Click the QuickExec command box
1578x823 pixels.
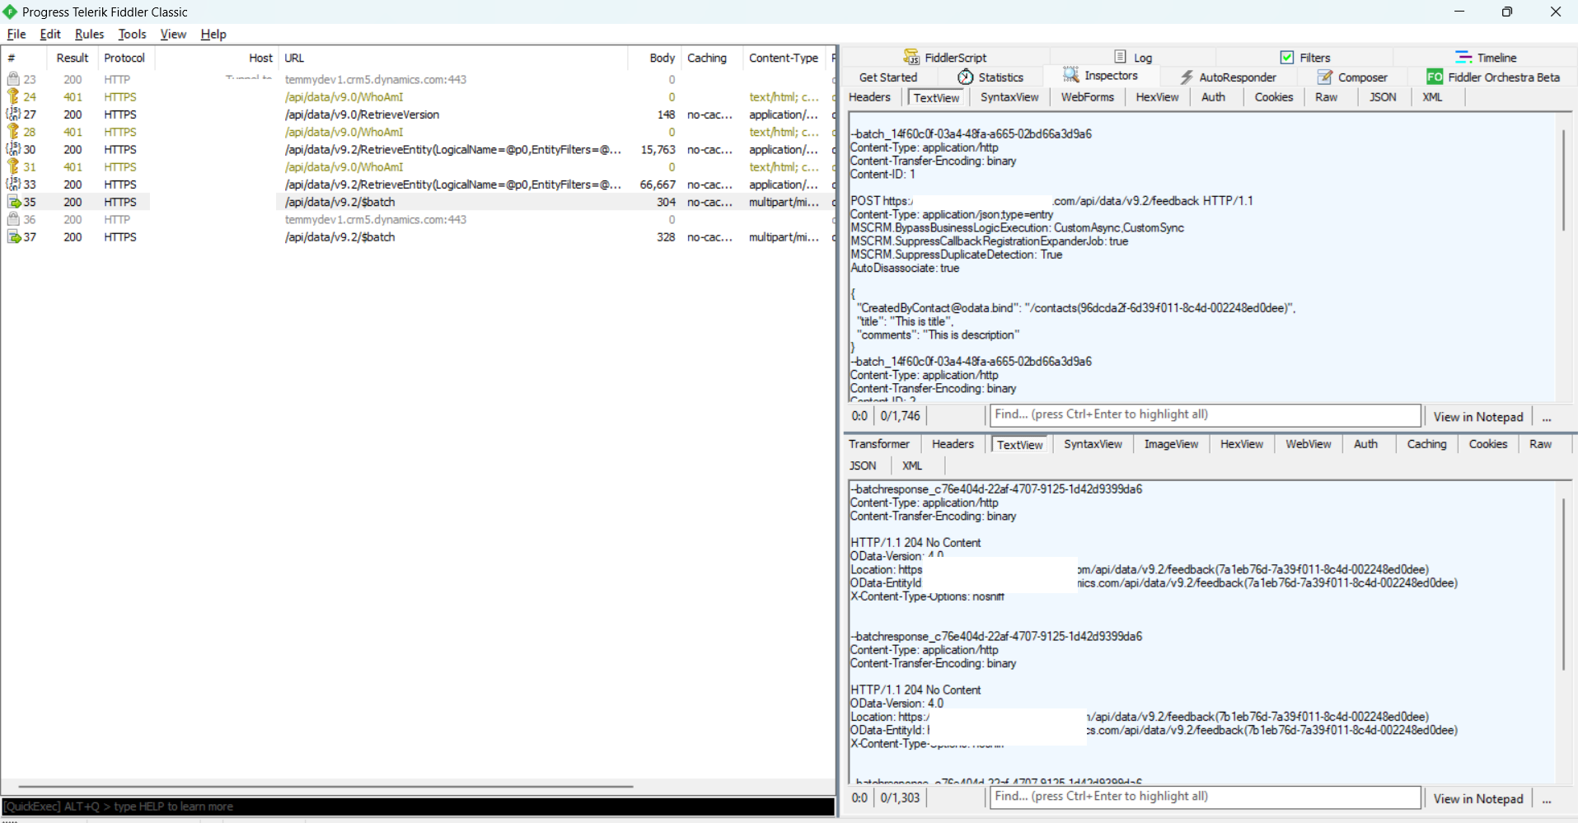[418, 807]
